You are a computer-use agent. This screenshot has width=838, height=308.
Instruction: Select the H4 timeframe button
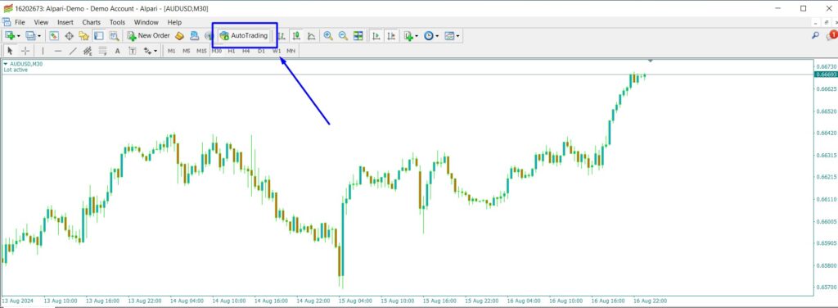[246, 51]
